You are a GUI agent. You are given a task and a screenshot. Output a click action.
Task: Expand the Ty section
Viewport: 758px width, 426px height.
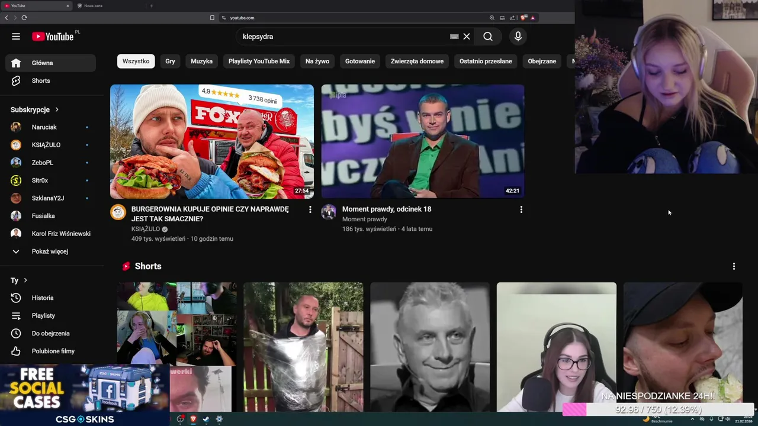[19, 280]
